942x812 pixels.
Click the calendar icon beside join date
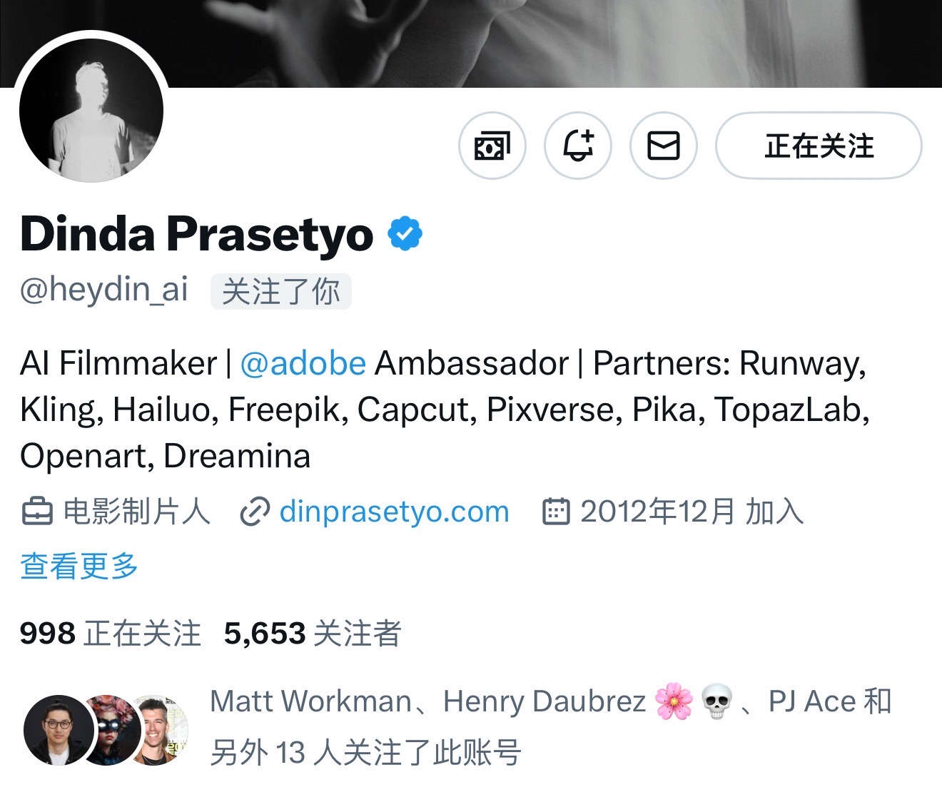pos(557,512)
